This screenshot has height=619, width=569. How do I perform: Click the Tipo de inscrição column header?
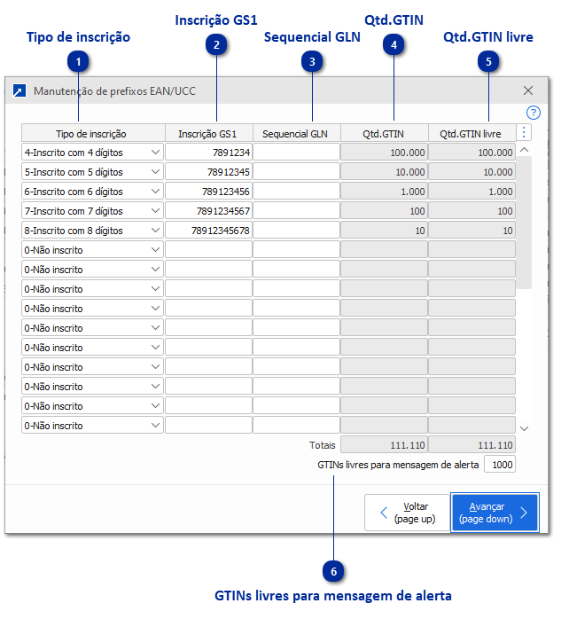93,133
